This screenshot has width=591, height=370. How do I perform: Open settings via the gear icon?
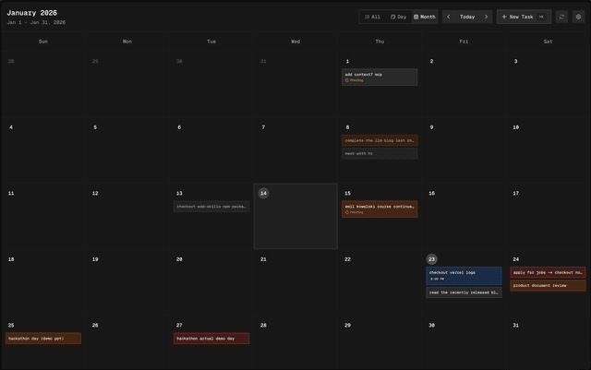[578, 17]
